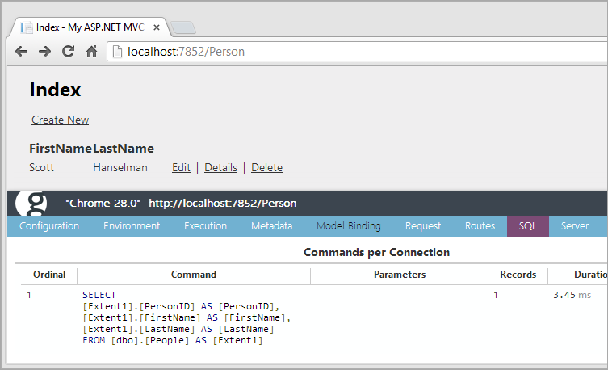The image size is (608, 370).
Task: Click the "Chrome 28.0" client label
Action: (103, 204)
